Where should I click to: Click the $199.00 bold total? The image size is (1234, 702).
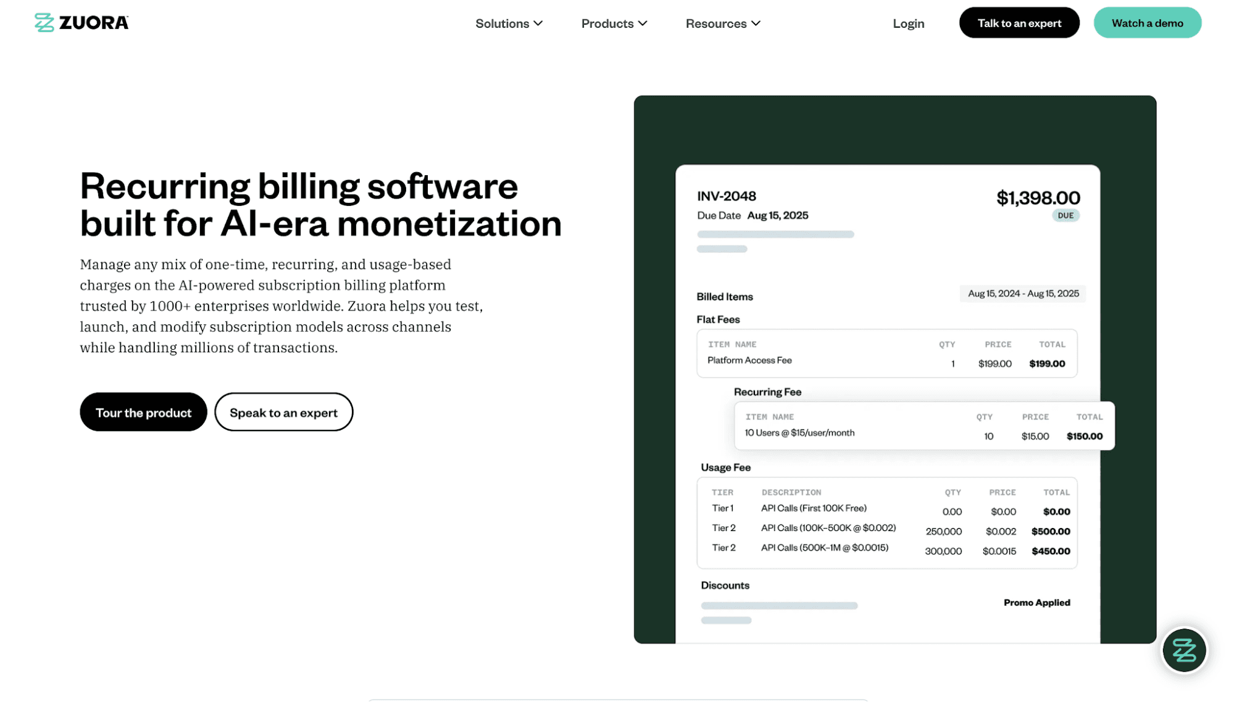(x=1047, y=364)
